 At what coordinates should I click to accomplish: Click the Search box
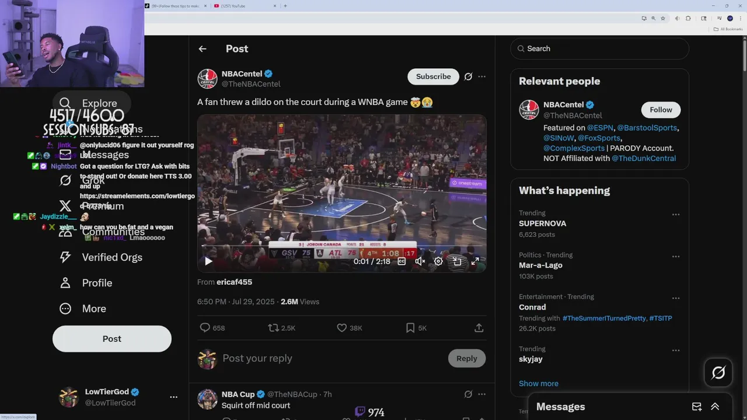coord(599,48)
